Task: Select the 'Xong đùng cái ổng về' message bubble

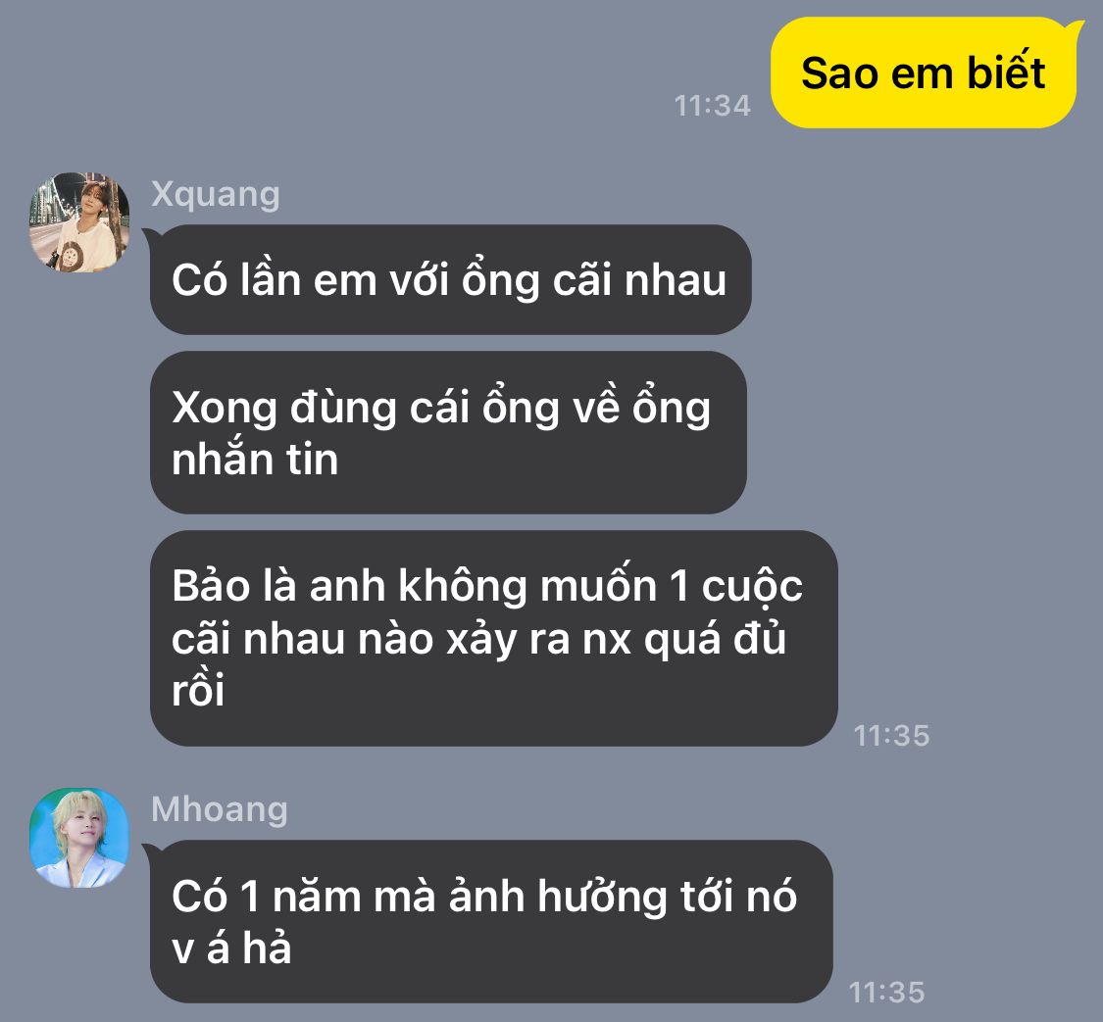Action: click(x=448, y=432)
